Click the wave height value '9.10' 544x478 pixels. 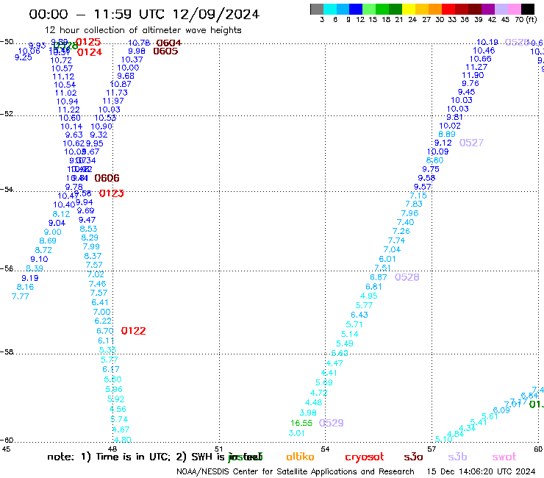pos(39,260)
